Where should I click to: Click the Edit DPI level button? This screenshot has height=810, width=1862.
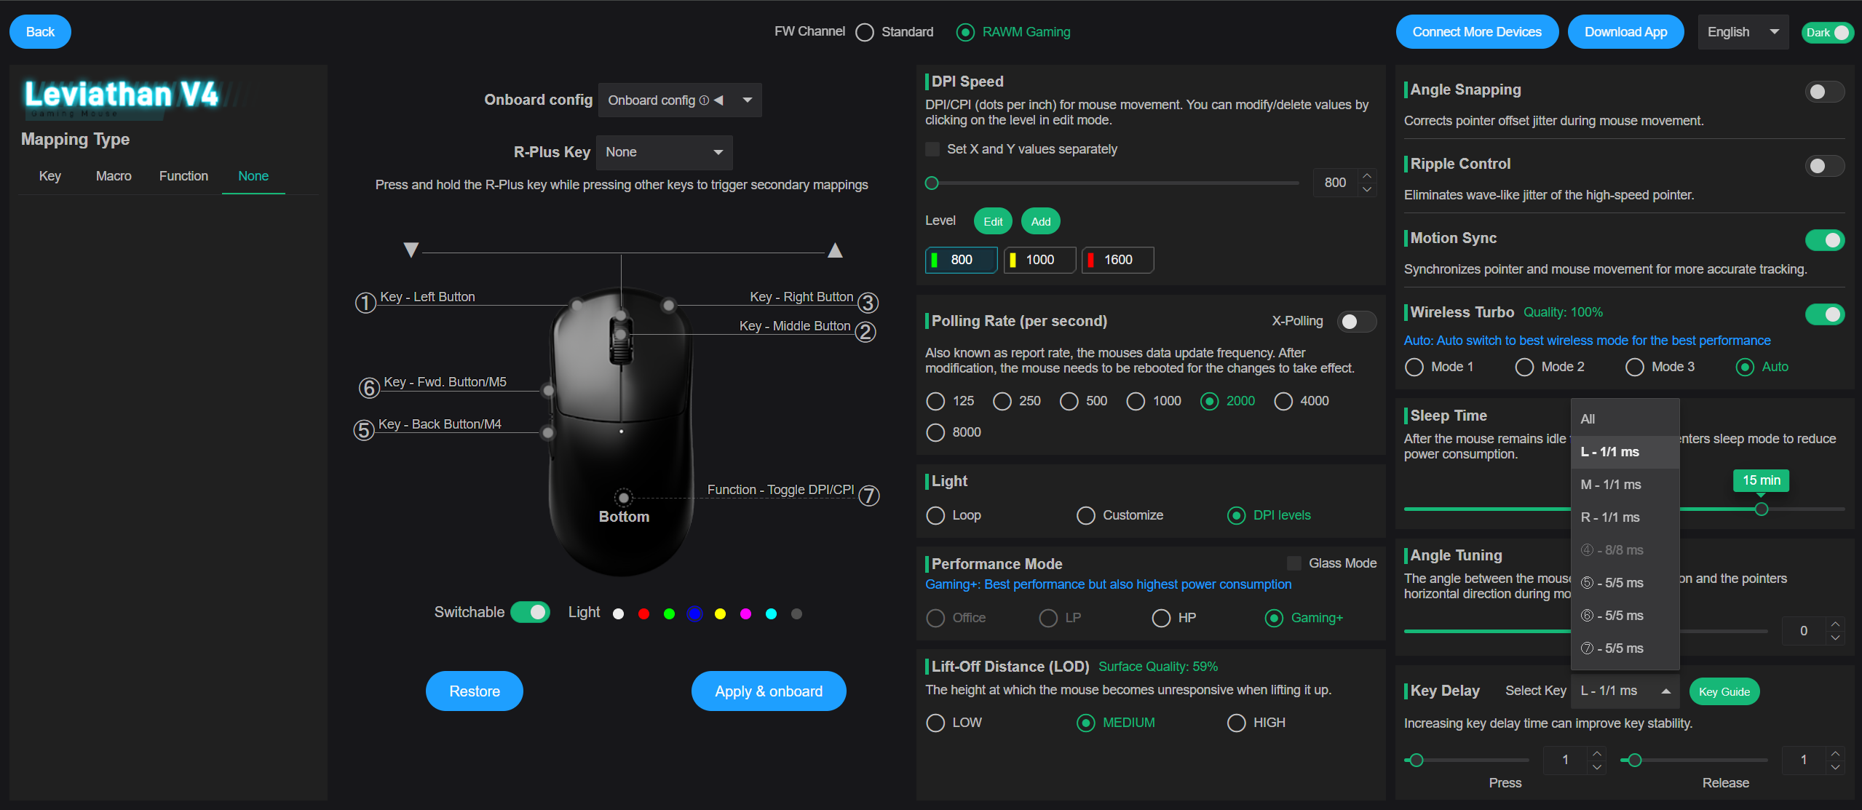(993, 221)
